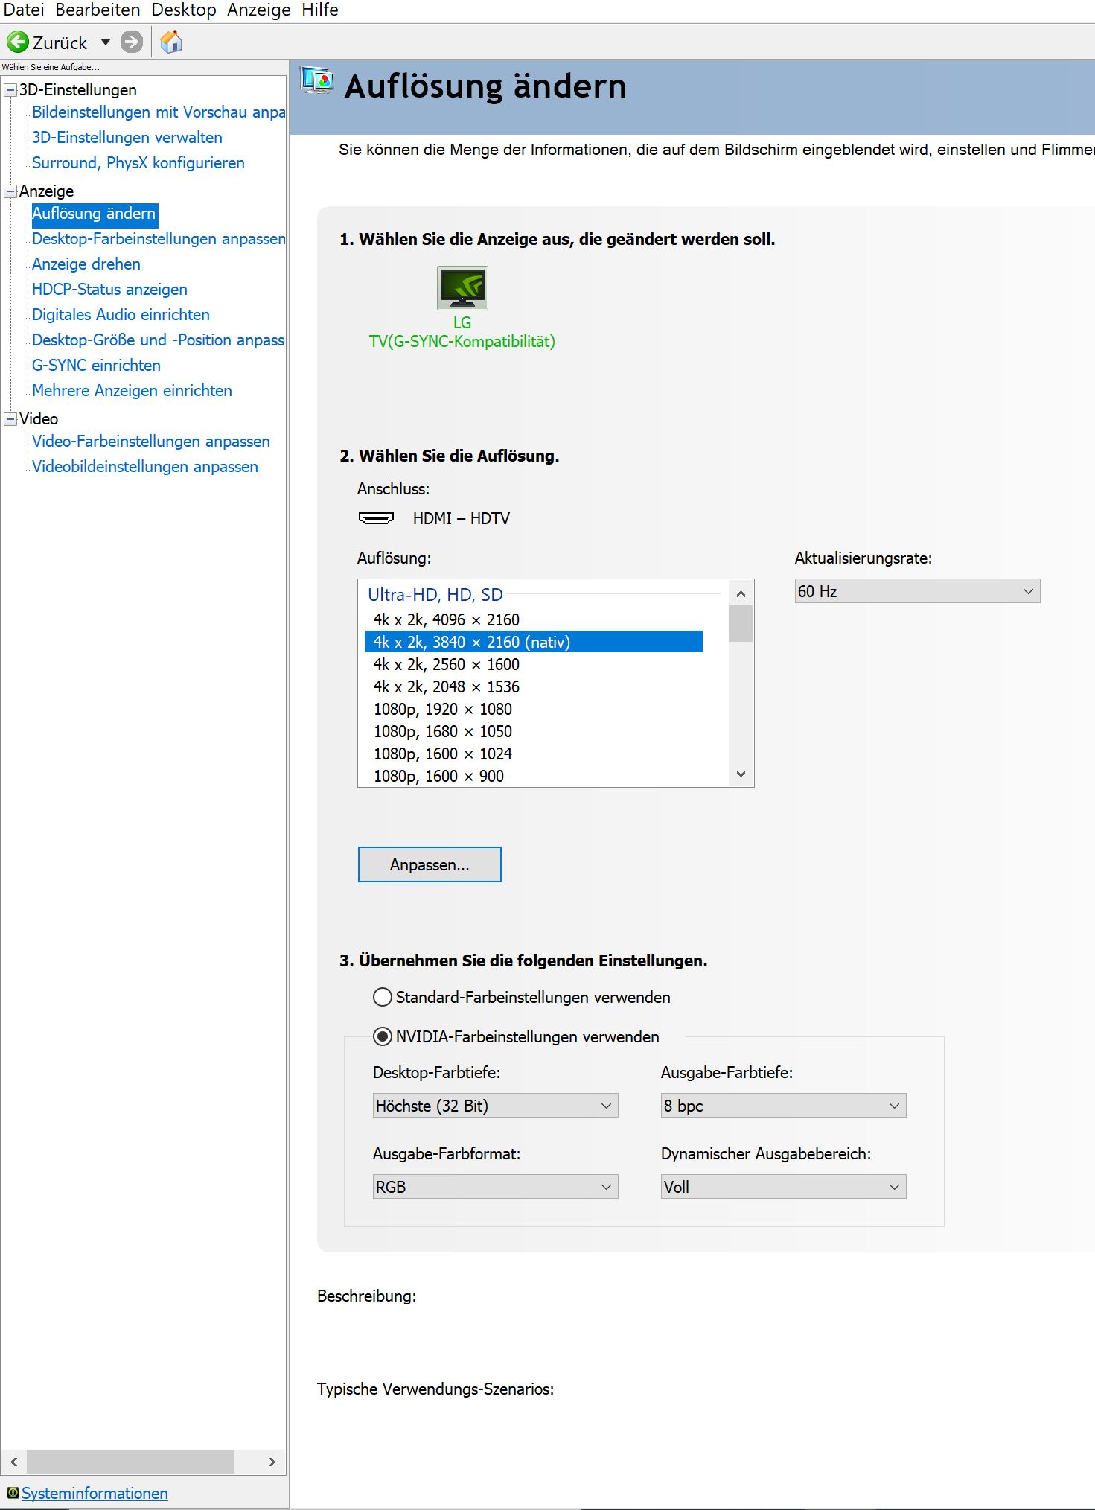
Task: Click resolution list scroll up arrow
Action: click(741, 593)
